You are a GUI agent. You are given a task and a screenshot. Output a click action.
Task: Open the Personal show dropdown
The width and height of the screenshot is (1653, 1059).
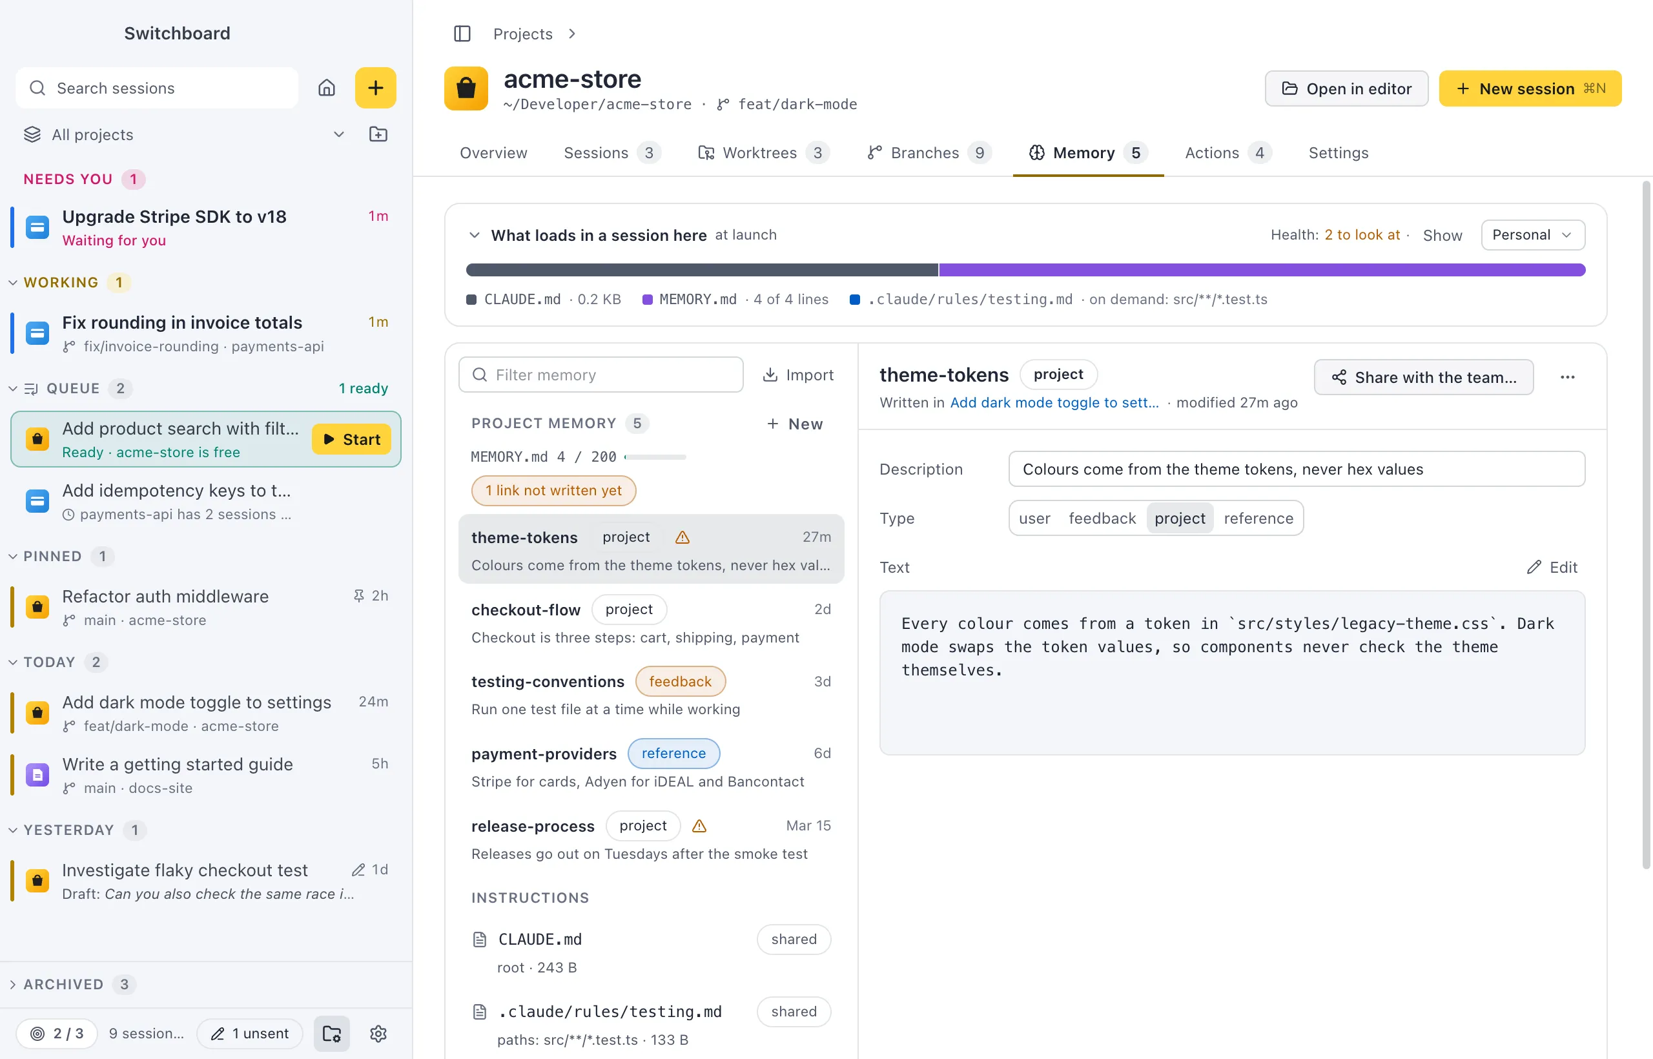coord(1533,235)
